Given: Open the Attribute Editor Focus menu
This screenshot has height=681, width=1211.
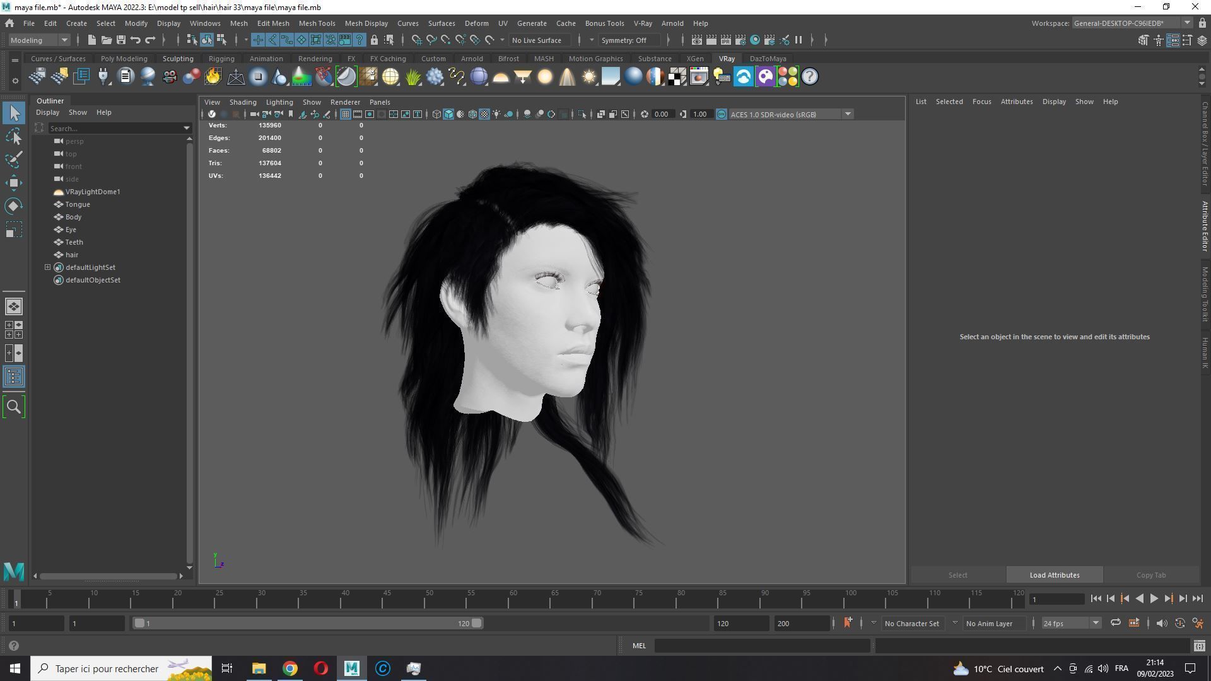Looking at the screenshot, I should tap(981, 102).
